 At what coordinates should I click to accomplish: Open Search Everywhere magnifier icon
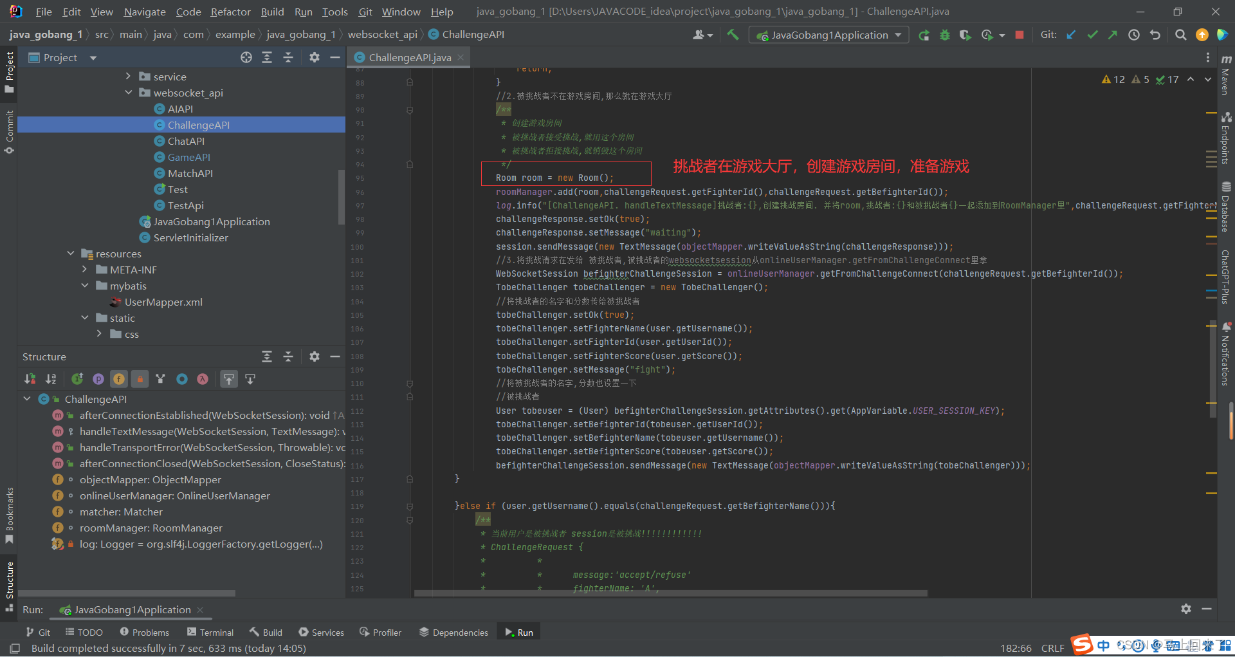(1180, 35)
